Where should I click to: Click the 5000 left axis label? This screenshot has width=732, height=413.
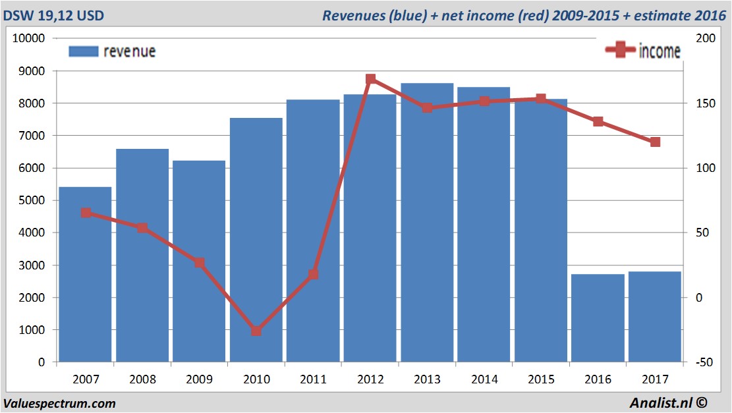(x=32, y=200)
